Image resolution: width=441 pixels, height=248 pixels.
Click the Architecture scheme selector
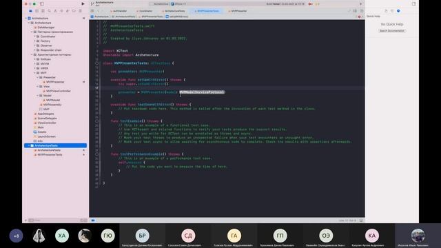160,4
